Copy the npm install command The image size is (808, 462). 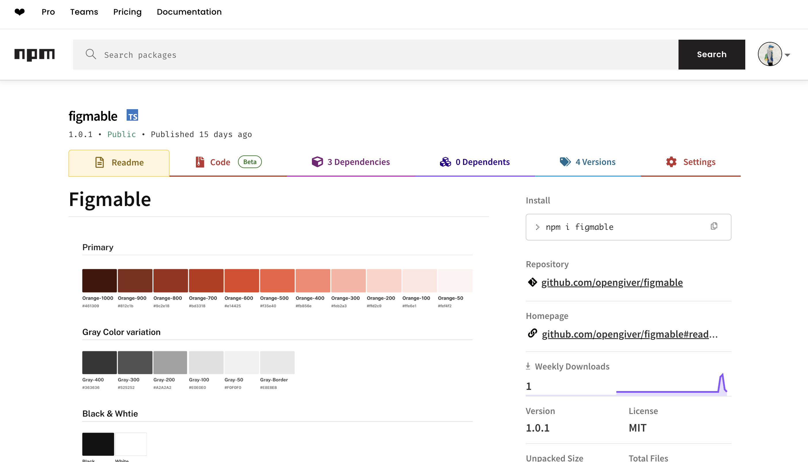click(x=714, y=226)
